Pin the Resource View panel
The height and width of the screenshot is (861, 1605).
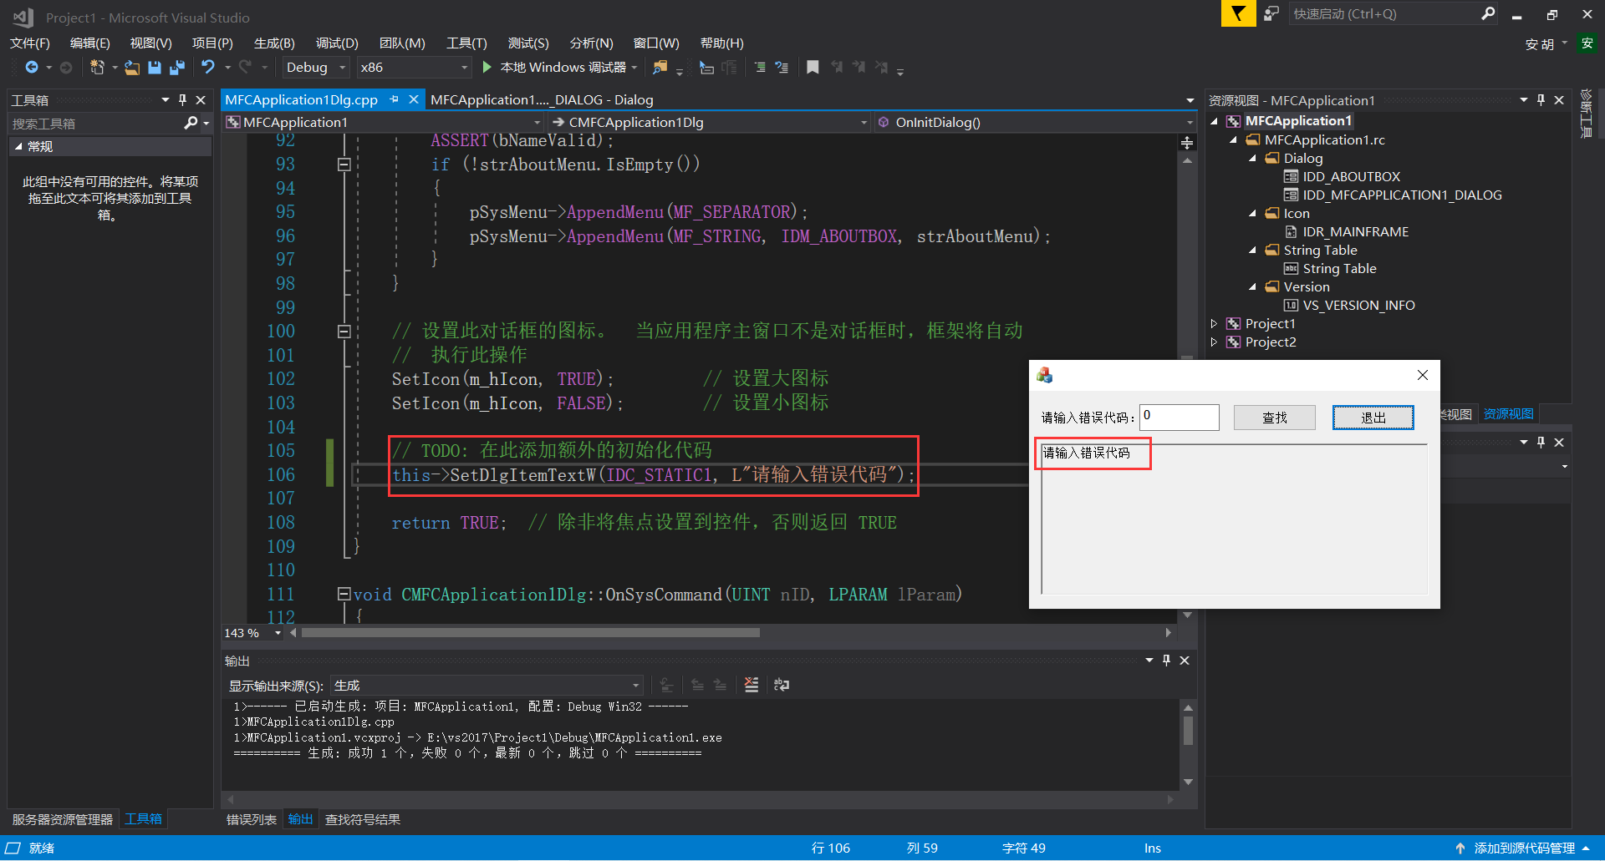(x=1541, y=99)
